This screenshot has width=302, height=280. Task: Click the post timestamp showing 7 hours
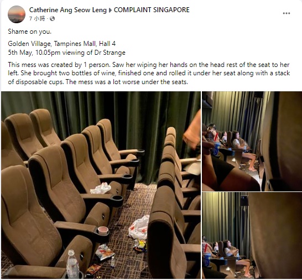pos(37,18)
